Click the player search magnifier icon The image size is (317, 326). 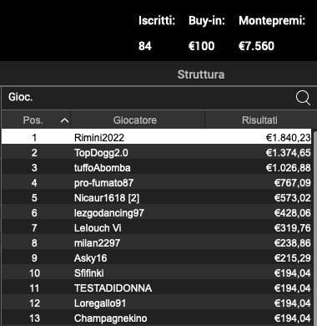pos(303,98)
